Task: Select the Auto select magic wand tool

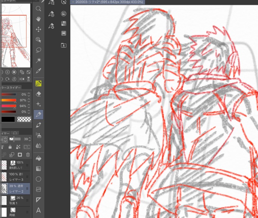Action: click(38, 60)
